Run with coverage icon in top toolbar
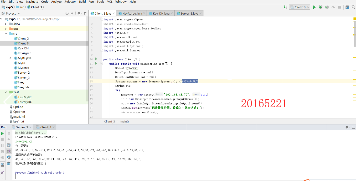The image size is (356, 181). point(327,7)
